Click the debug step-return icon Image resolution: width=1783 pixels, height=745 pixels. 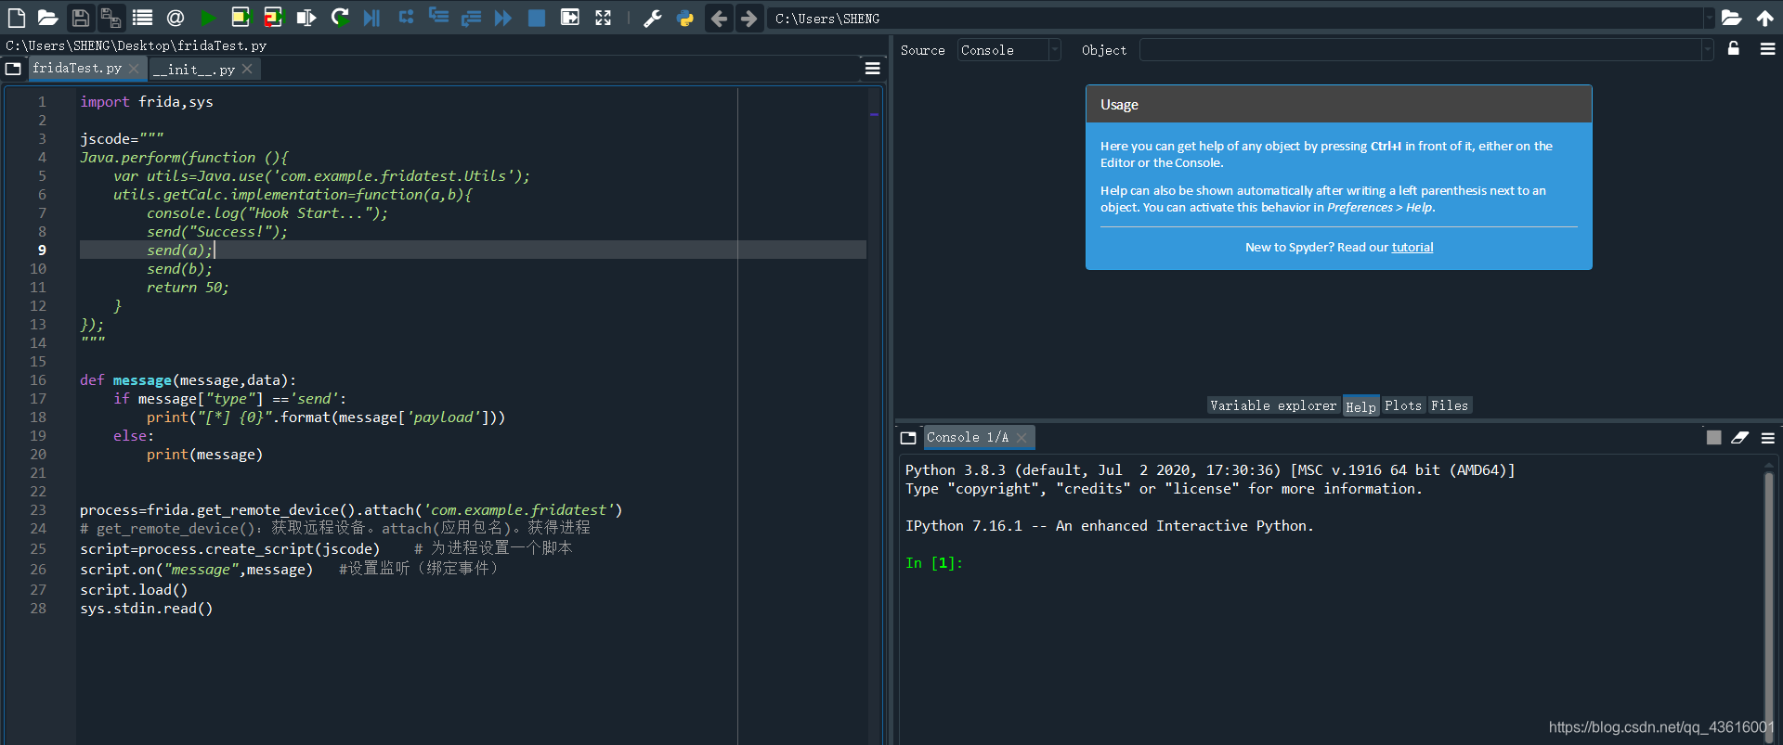(471, 18)
